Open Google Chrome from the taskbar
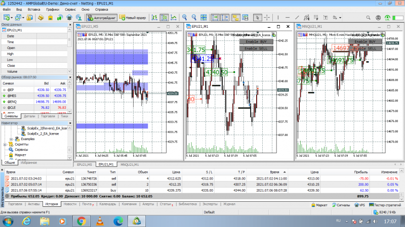 coord(82,221)
